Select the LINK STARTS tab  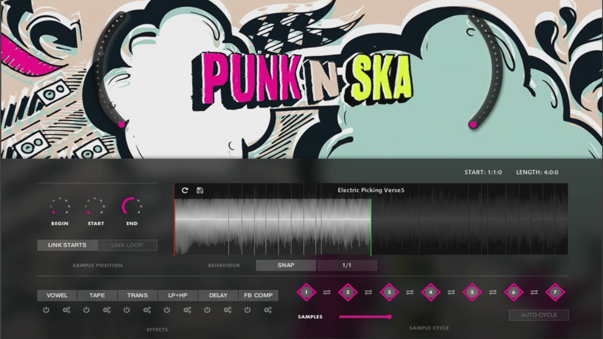67,245
